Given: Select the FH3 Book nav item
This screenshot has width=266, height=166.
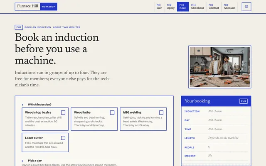Looking at the screenshot, I should [183, 7].
